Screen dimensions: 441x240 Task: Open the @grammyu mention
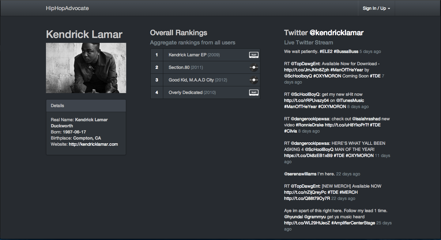click(x=315, y=217)
